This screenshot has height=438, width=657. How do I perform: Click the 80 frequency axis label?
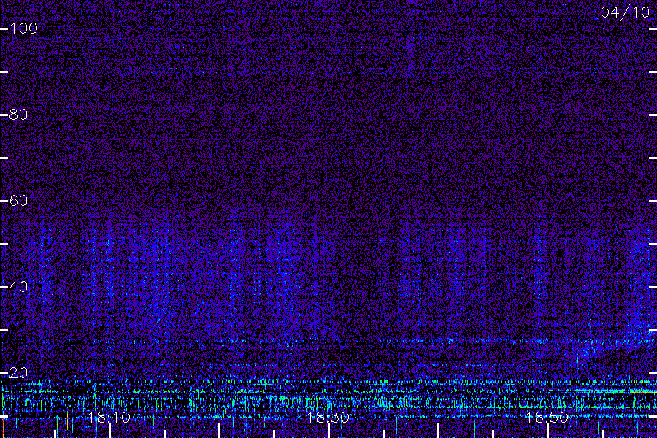point(18,115)
